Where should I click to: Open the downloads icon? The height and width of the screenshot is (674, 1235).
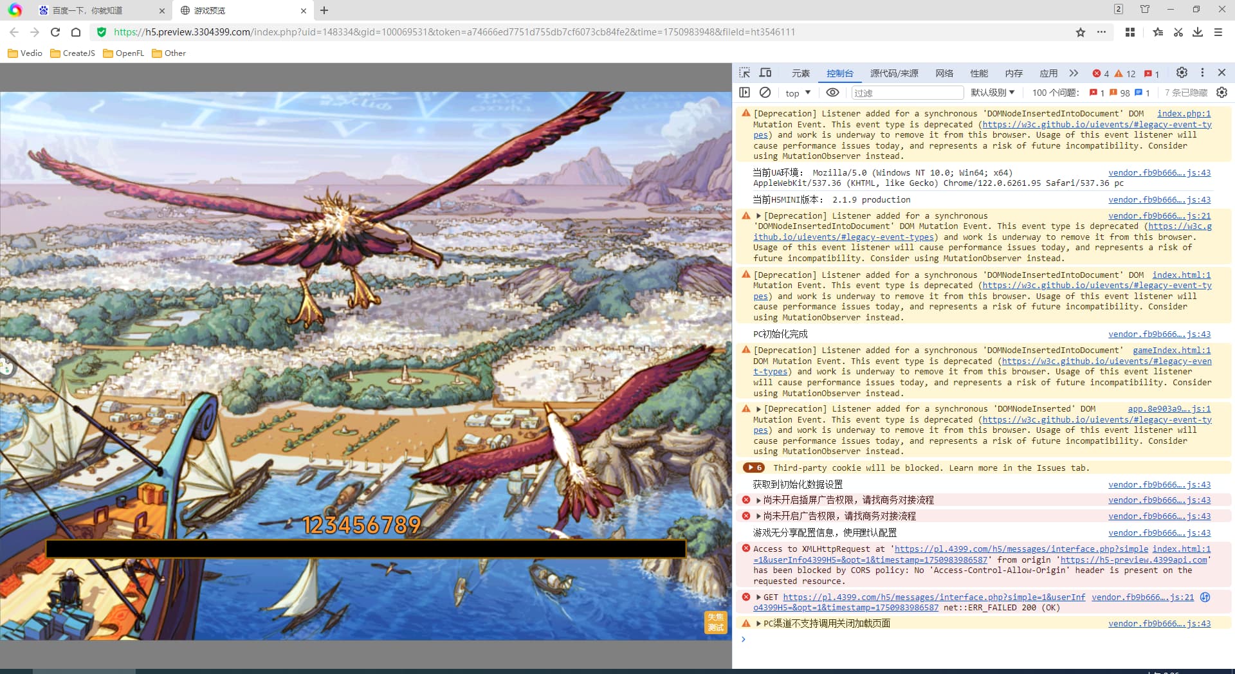tap(1198, 32)
